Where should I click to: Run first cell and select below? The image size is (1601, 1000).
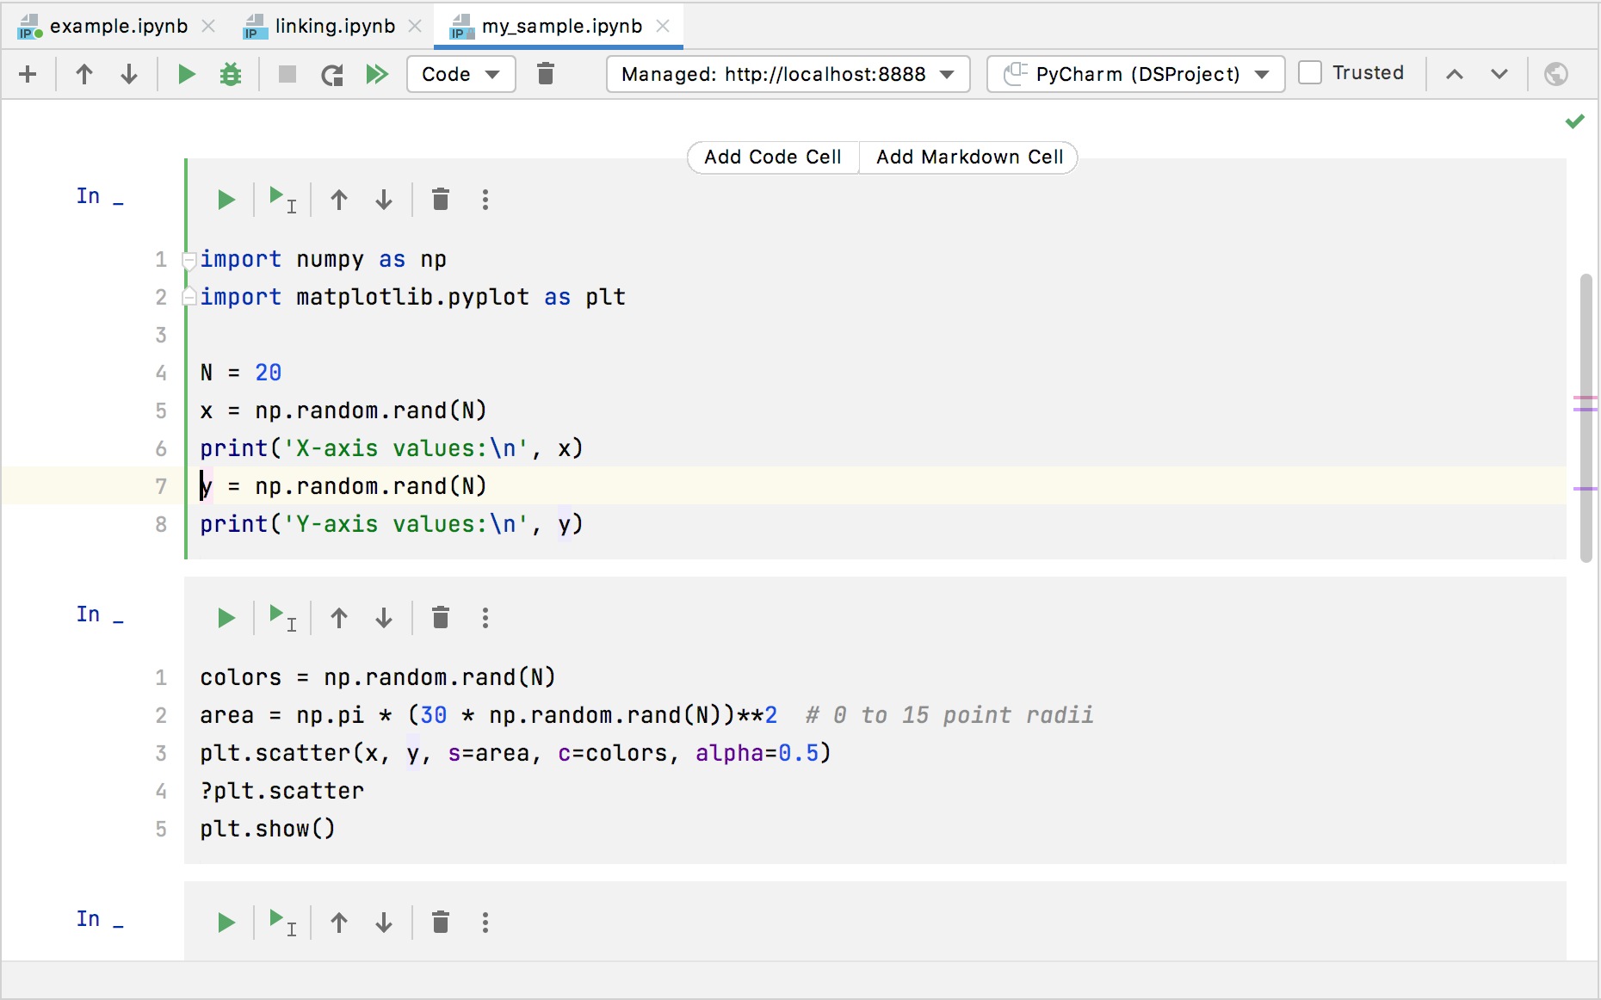coord(282,200)
